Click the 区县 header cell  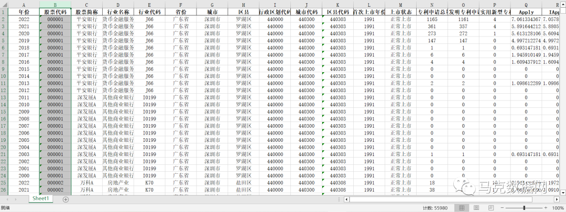(243, 12)
